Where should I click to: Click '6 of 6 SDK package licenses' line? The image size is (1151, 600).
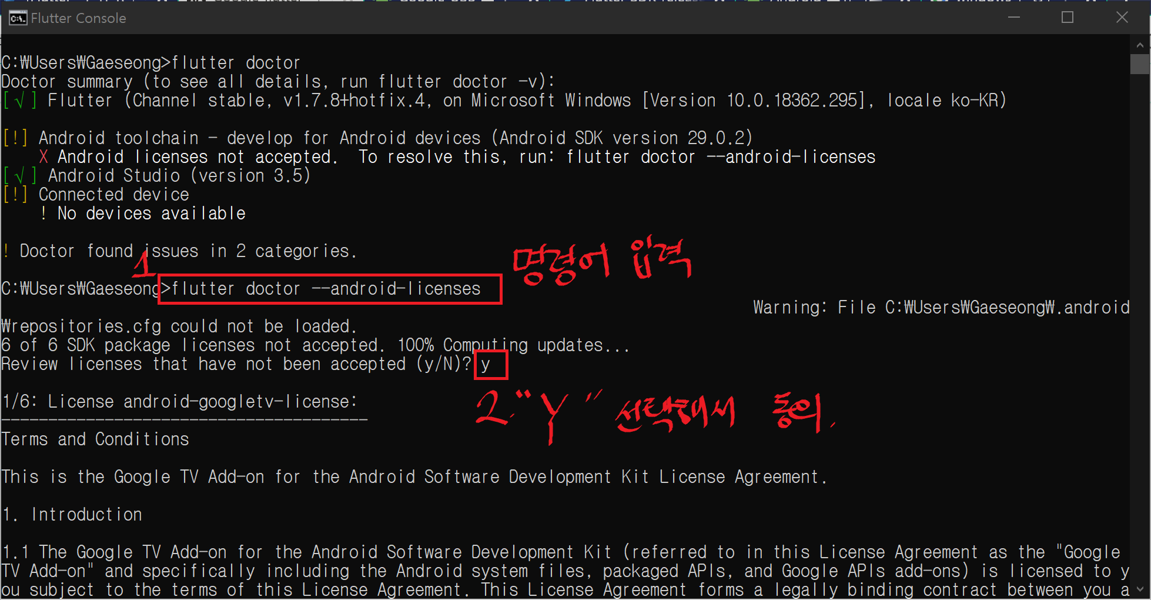315,345
